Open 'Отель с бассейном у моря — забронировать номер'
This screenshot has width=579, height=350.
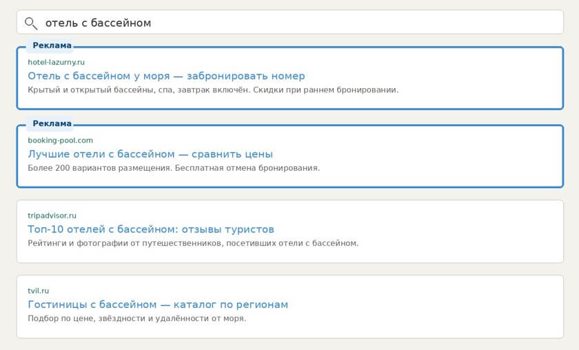167,76
